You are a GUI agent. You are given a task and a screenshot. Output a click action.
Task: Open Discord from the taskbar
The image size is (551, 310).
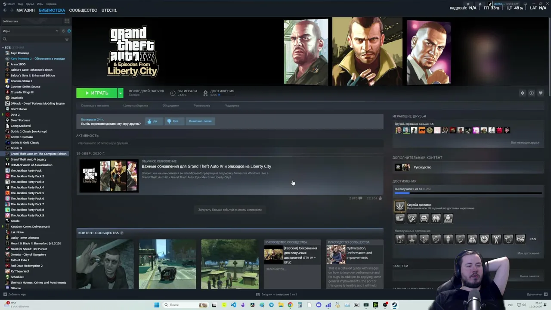[x=319, y=305]
